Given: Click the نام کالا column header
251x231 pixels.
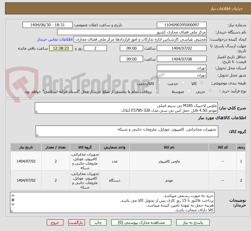Looking at the screenshot, I should (x=169, y=147).
